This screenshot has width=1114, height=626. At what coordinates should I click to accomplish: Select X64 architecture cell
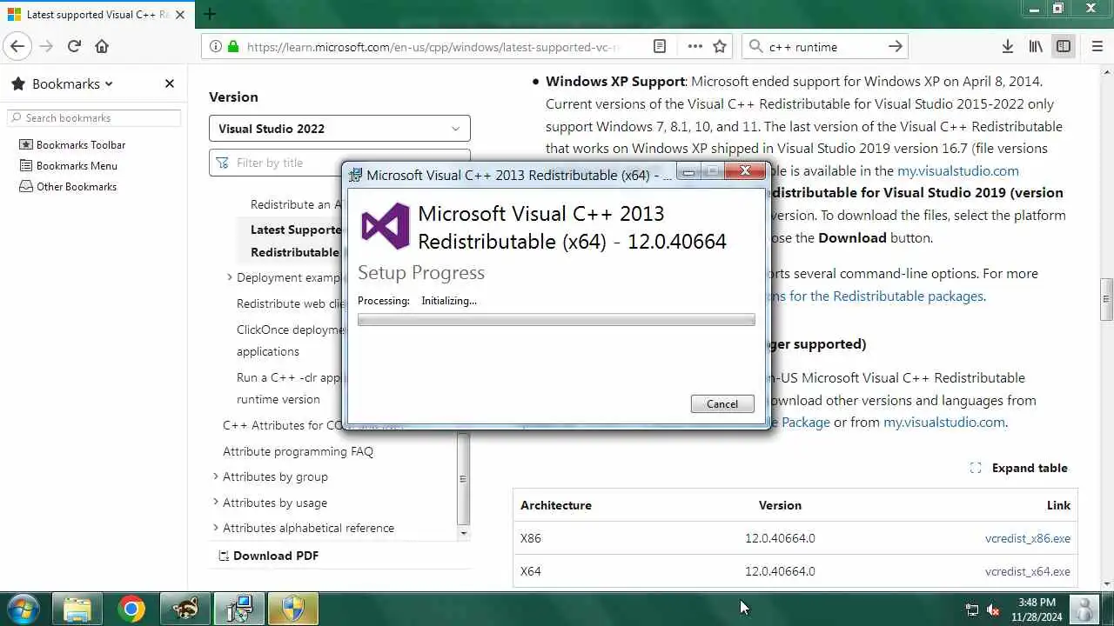coord(531,571)
